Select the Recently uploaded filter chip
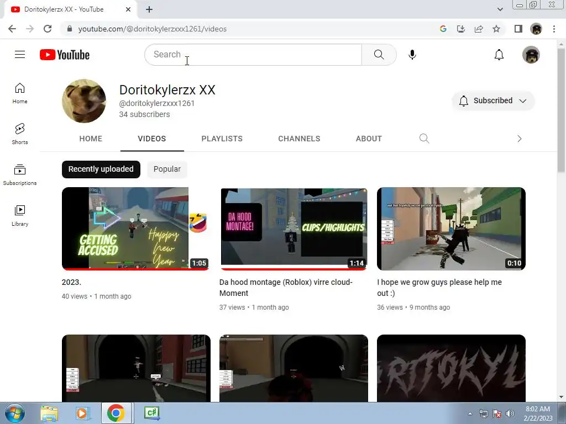 [x=101, y=169]
